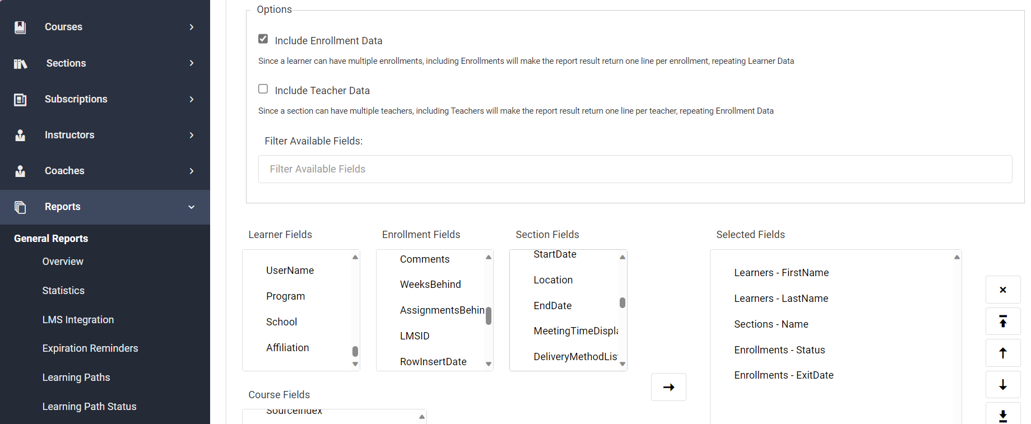
Task: Add field using right arrow button
Action: (x=668, y=387)
